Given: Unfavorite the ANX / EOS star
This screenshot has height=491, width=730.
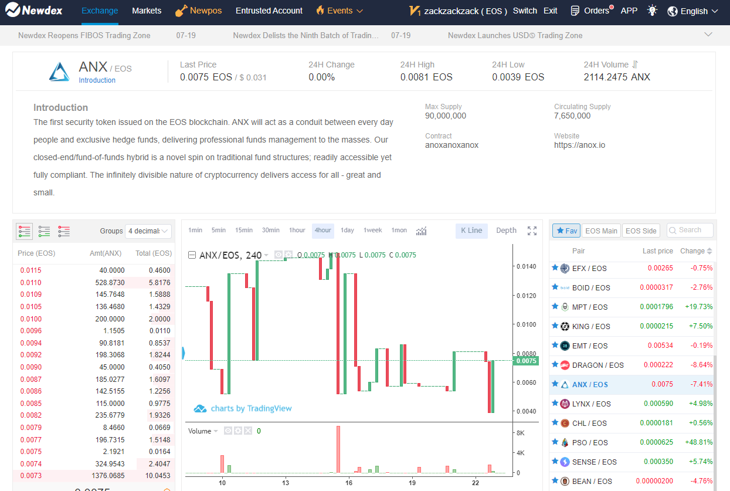Looking at the screenshot, I should point(555,384).
